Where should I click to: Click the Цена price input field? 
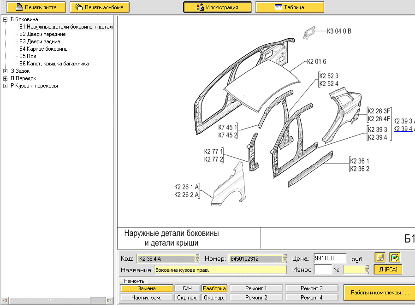(x=330, y=258)
